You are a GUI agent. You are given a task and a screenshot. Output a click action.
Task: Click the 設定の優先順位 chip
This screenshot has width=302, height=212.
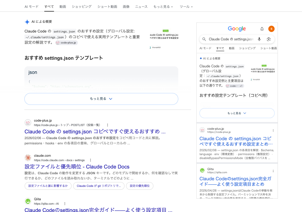140,186
